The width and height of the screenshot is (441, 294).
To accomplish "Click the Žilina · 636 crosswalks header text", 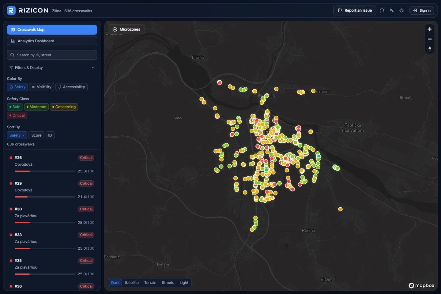I will click(x=72, y=11).
